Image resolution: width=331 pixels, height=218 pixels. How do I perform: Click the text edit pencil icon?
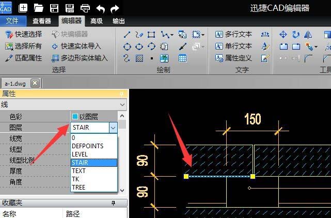(265, 58)
